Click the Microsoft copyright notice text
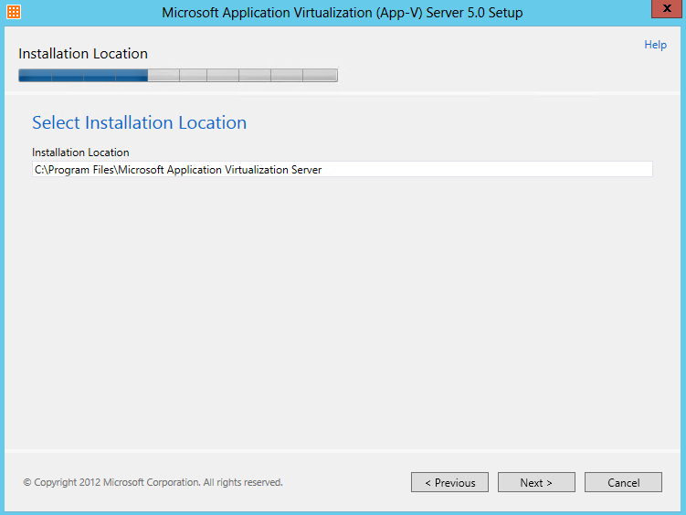Image resolution: width=686 pixels, height=515 pixels. [153, 482]
